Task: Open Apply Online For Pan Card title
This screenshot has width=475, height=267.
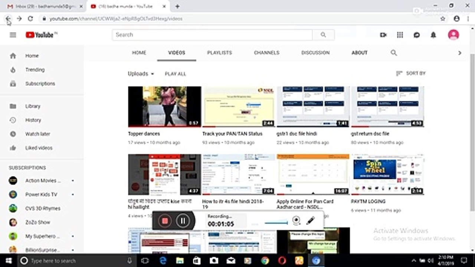Action: (305, 204)
